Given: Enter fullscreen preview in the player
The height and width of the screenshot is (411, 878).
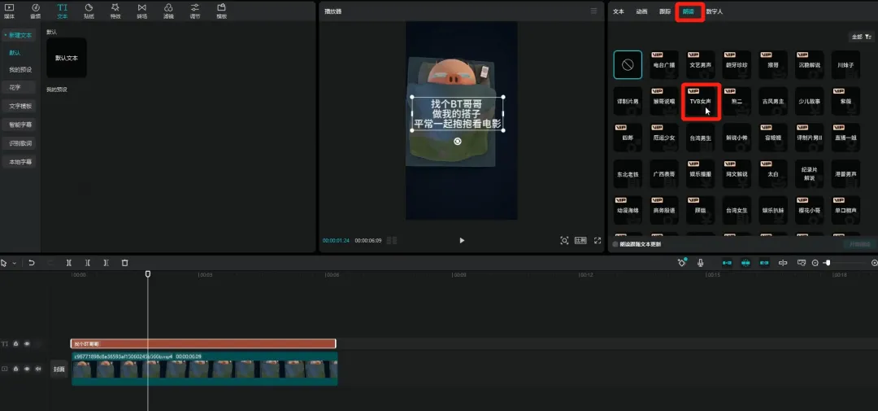Looking at the screenshot, I should [x=598, y=241].
